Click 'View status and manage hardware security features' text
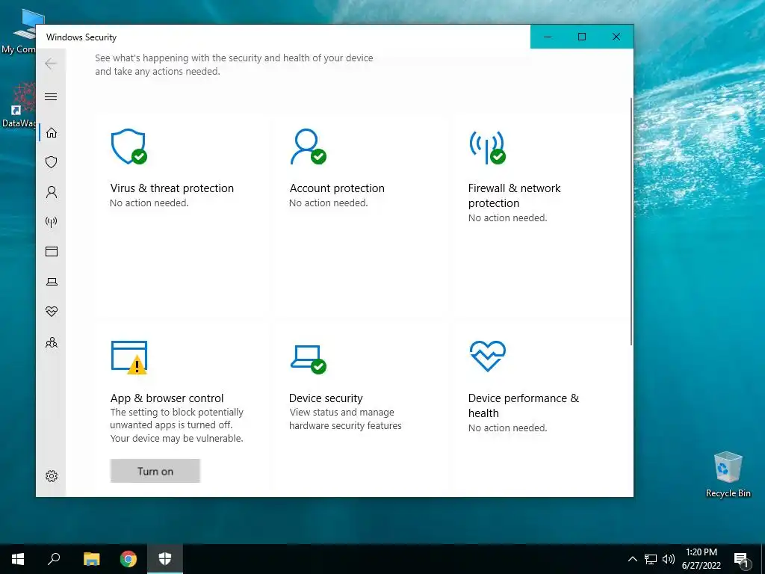 click(x=345, y=419)
